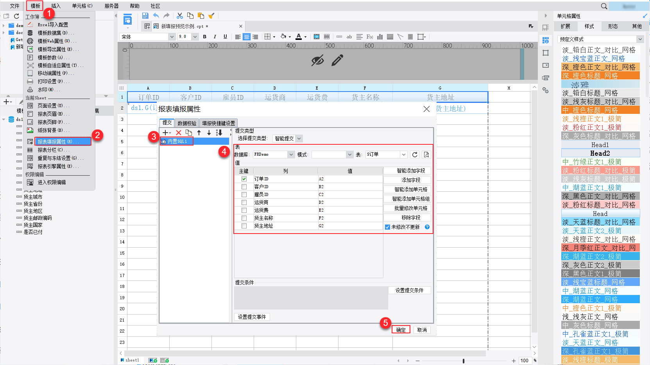This screenshot has height=365, width=650.
Task: Click the Cut scissors icon
Action: click(180, 16)
